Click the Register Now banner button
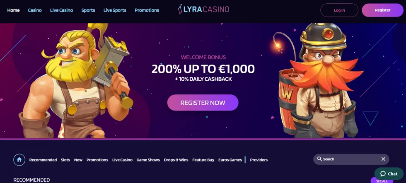Image resolution: width=406 pixels, height=183 pixels. pos(203,103)
